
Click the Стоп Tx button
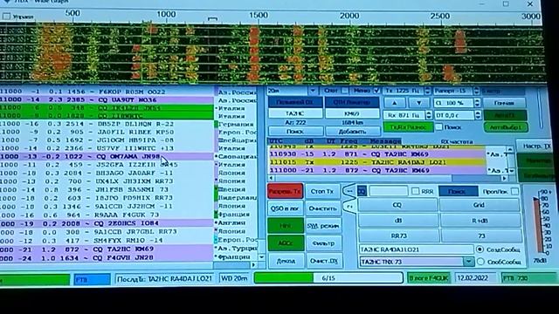point(322,192)
